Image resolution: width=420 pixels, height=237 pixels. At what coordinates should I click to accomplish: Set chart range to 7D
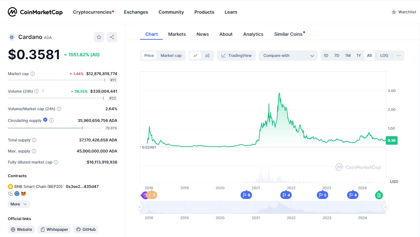[x=337, y=56]
